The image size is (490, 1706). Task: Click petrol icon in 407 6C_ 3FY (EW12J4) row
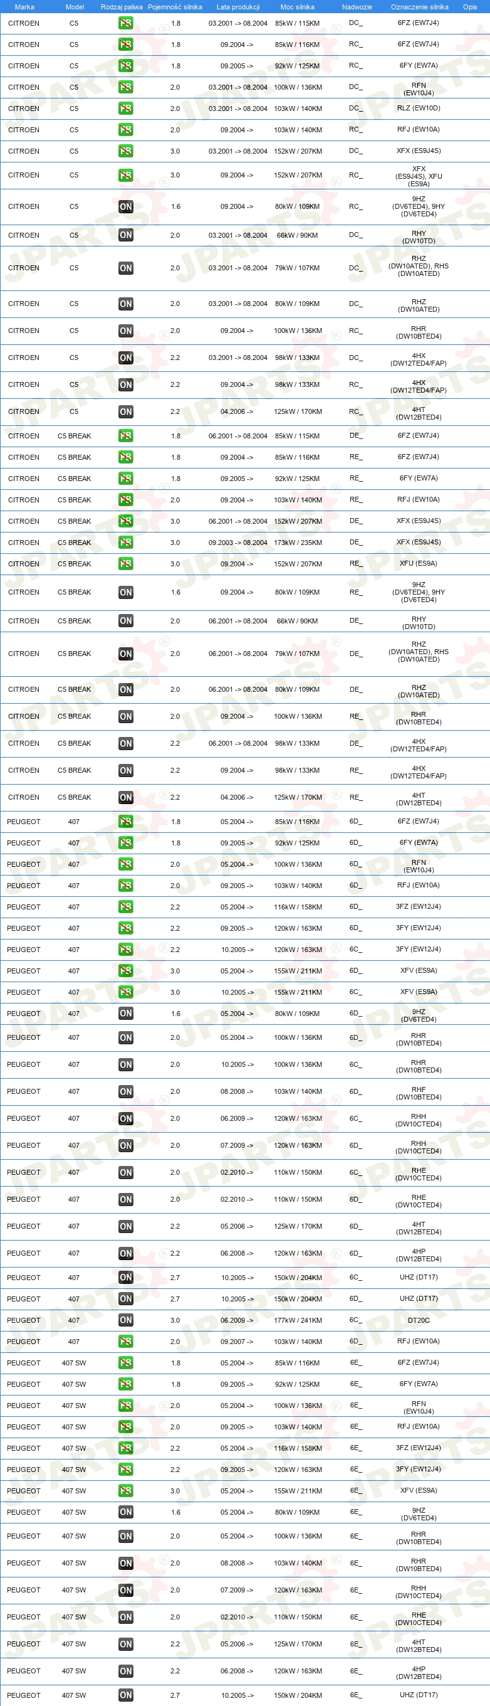coord(126,950)
